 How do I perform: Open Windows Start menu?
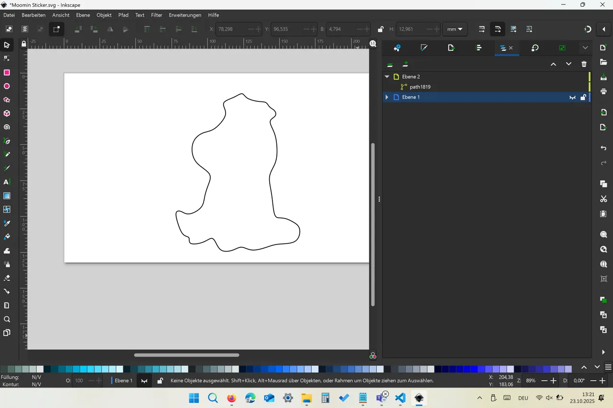194,398
